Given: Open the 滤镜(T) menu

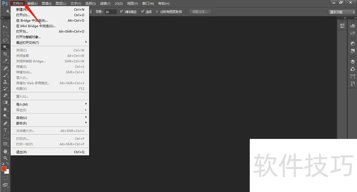Looking at the screenshot, I should [x=105, y=4].
